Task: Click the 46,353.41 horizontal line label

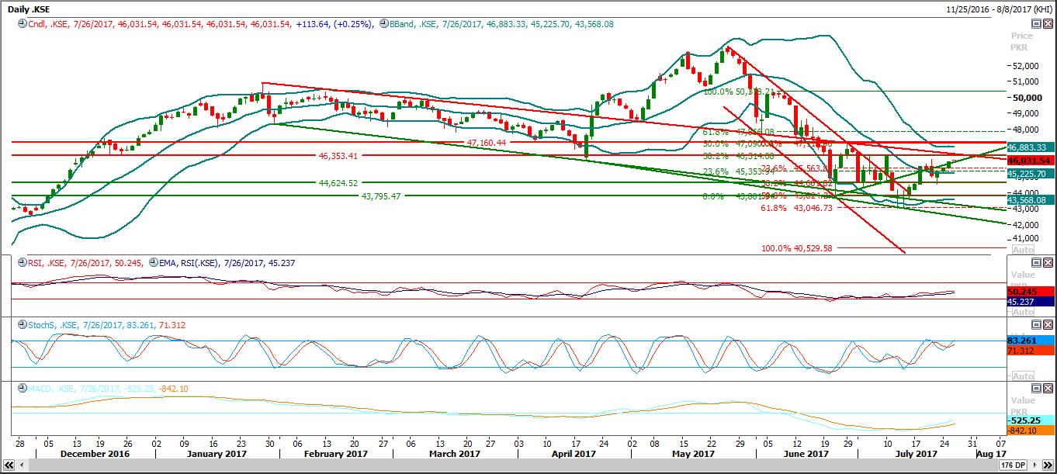Action: tap(338, 156)
